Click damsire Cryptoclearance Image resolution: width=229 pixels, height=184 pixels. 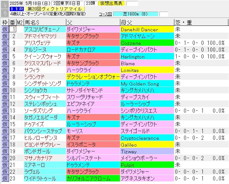(x=147, y=138)
